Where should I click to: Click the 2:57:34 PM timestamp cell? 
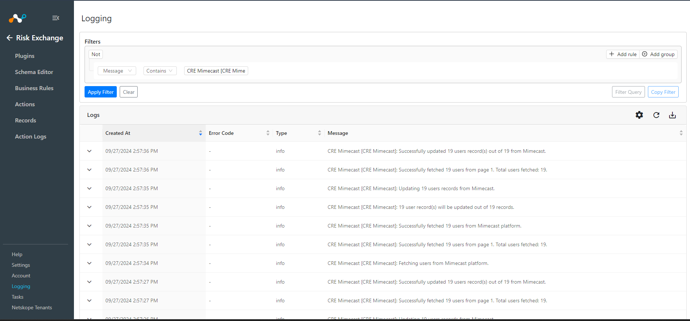pyautogui.click(x=132, y=263)
